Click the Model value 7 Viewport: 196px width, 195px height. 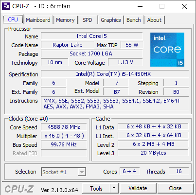(x=116, y=83)
